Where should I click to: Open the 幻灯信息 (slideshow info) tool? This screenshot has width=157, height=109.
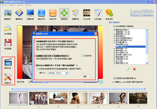point(98,15)
